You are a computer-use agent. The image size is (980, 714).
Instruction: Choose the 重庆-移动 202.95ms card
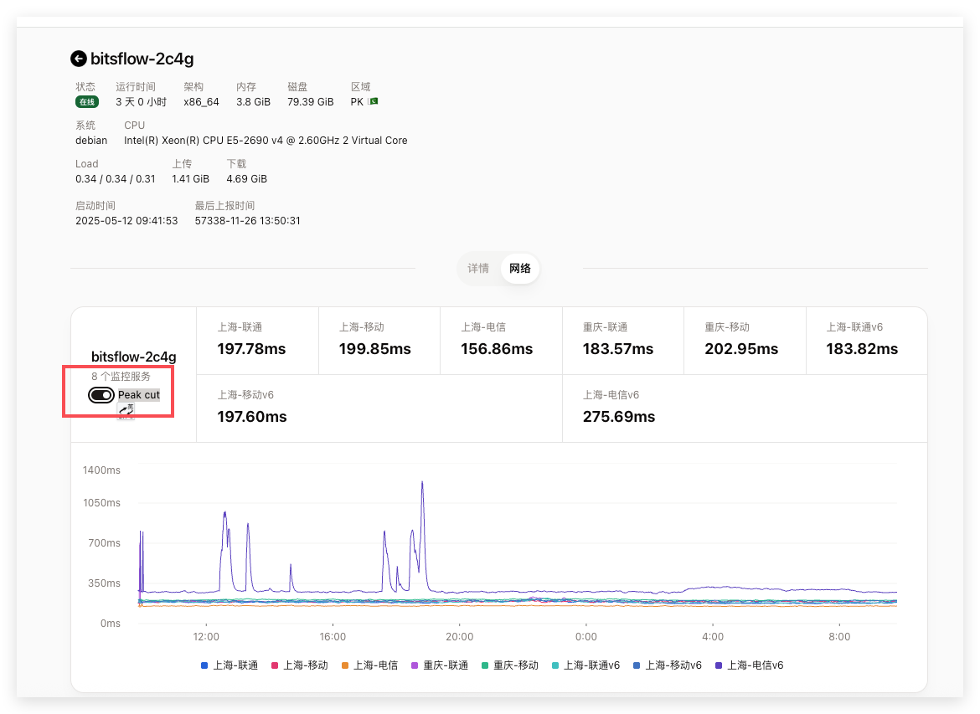coord(745,340)
